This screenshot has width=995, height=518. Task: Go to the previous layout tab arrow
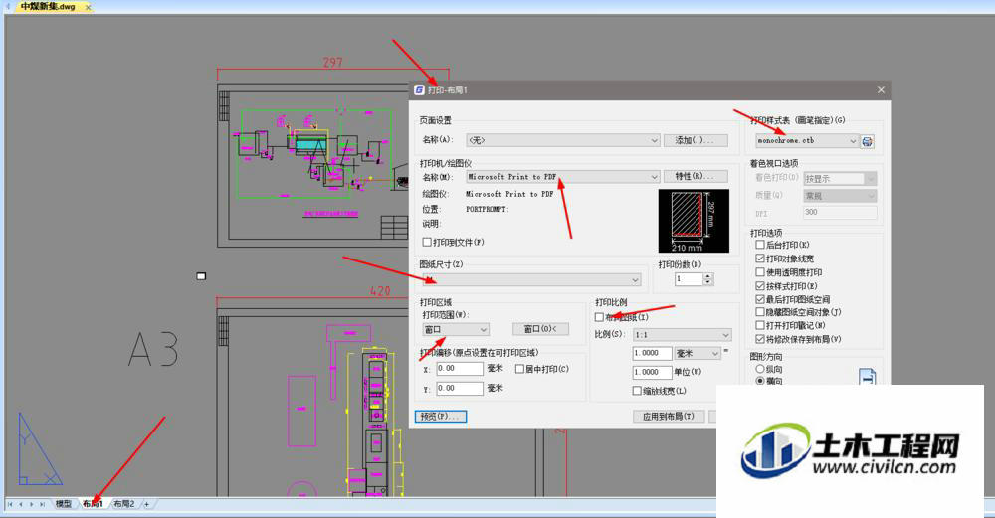tap(20, 504)
